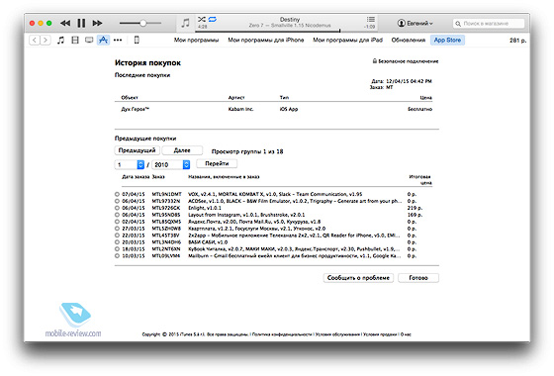Toggle the shuffle icon
This screenshot has width=554, height=376.
coord(202,19)
